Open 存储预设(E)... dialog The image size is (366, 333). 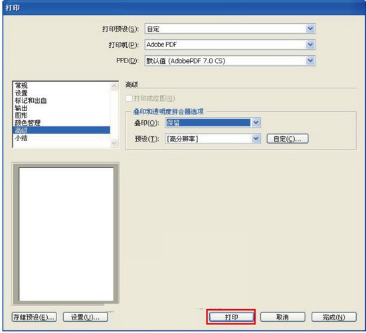click(34, 317)
